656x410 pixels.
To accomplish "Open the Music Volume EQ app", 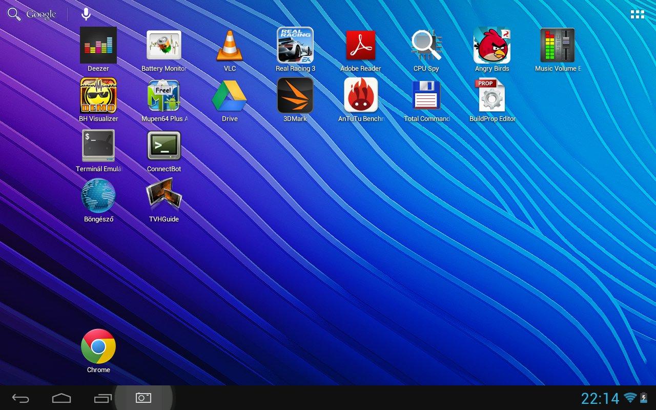I will coord(558,49).
